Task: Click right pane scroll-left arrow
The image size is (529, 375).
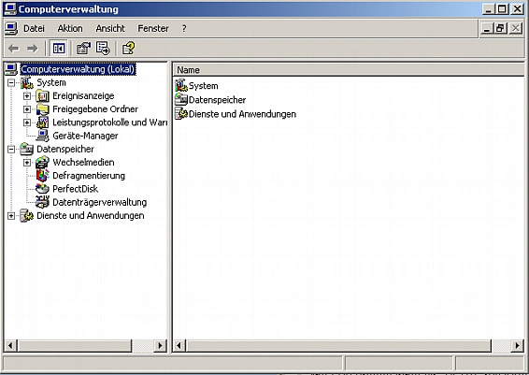Action: (179, 345)
